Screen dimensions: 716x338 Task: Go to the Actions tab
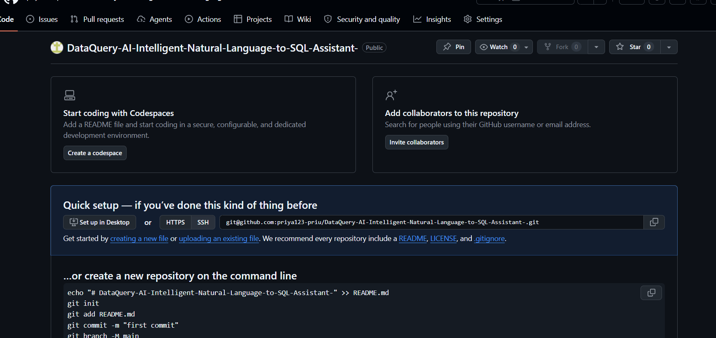203,19
